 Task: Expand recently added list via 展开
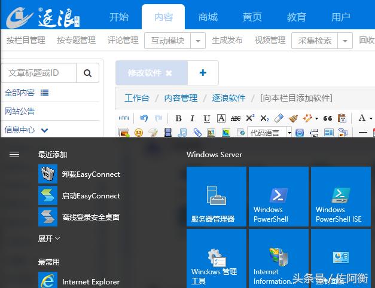[49, 238]
